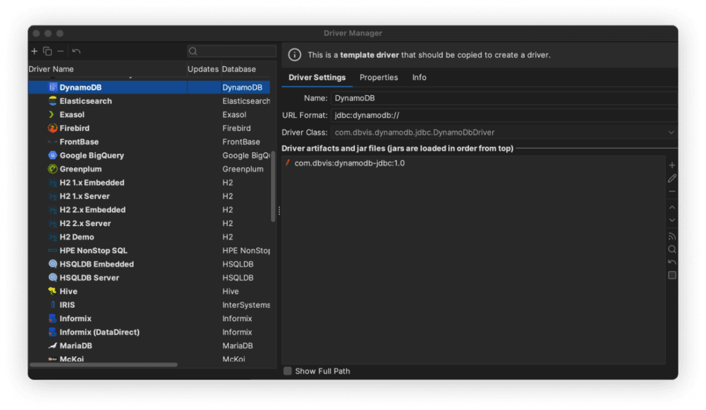Add a new driver with the plus icon
Viewport: 706px width, 410px height.
pyautogui.click(x=34, y=51)
